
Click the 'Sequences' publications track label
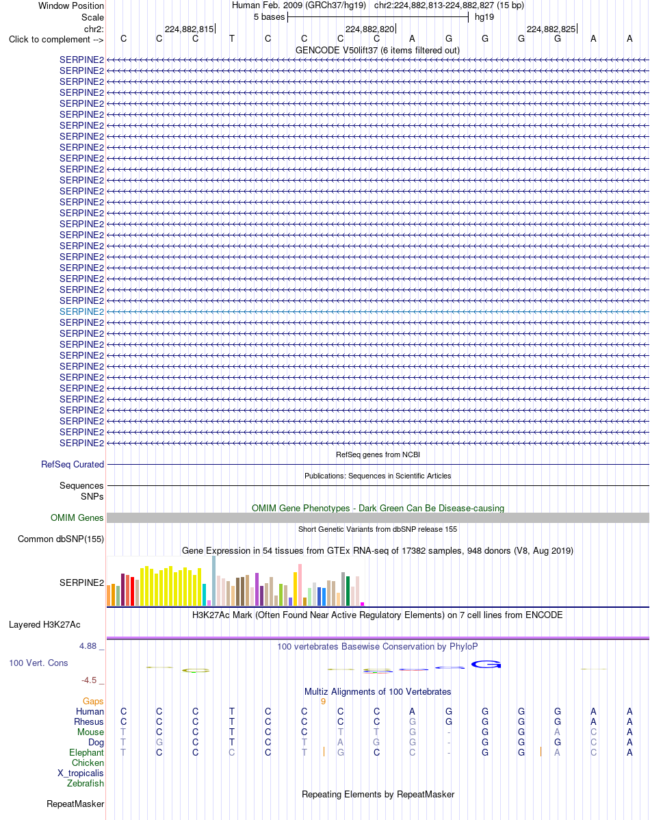81,486
